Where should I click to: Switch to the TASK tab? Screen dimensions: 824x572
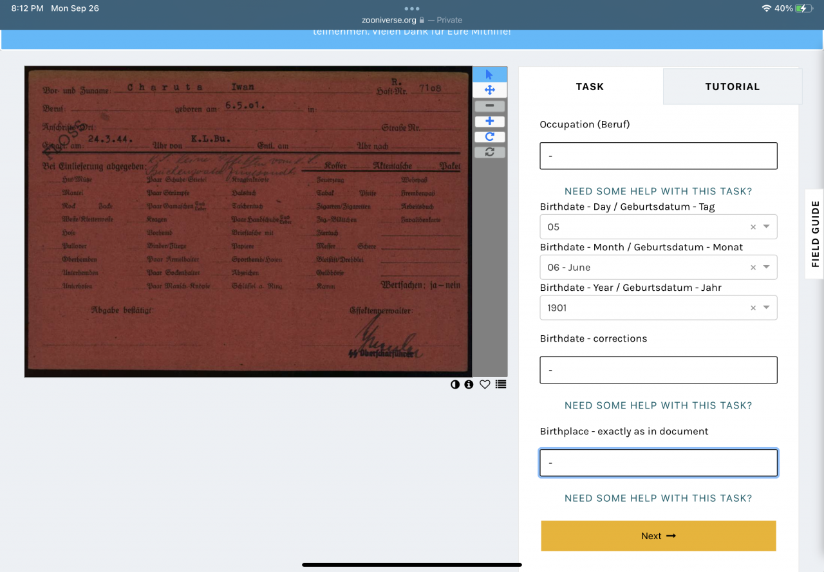pyautogui.click(x=590, y=86)
